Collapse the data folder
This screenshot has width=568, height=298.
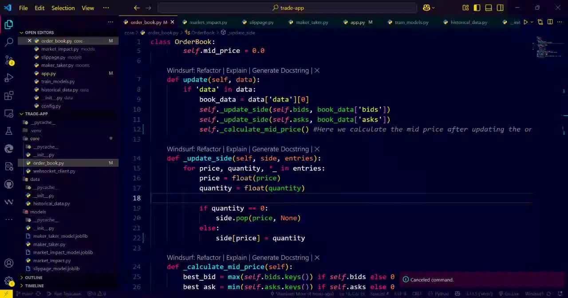pos(35,179)
